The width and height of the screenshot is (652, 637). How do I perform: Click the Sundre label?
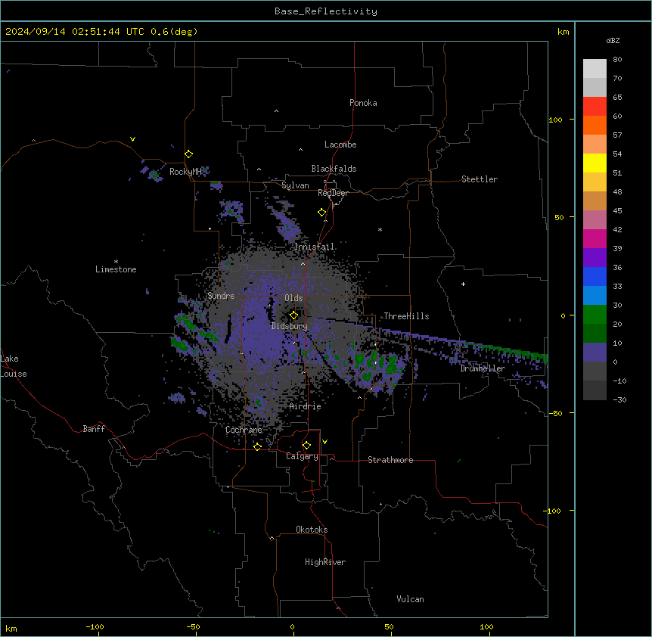[221, 296]
